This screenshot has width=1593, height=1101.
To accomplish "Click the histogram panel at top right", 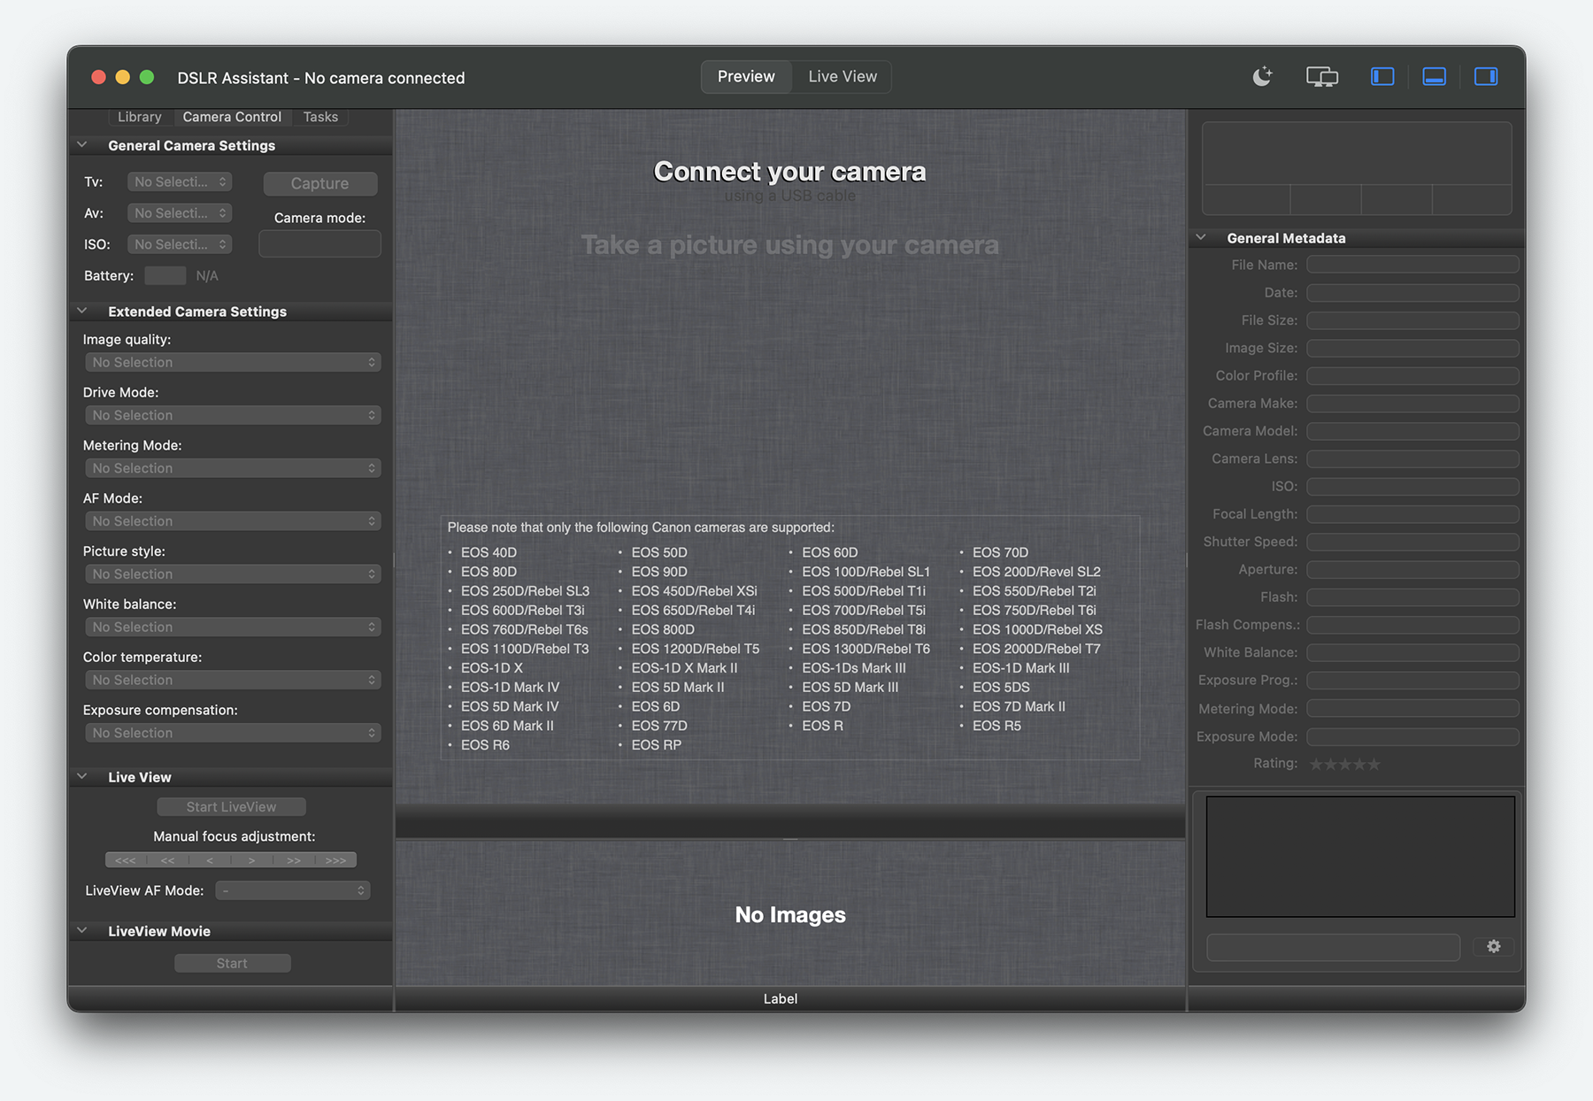I will (1357, 168).
